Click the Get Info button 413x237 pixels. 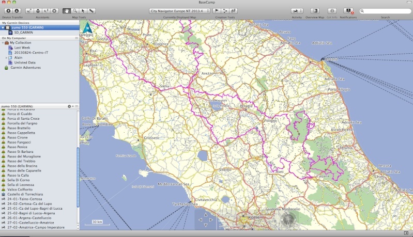point(332,11)
